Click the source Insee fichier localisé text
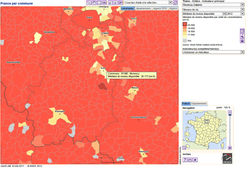 coord(202,45)
